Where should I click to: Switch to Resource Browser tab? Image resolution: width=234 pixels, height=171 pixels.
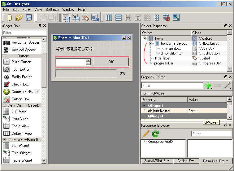(x=215, y=161)
